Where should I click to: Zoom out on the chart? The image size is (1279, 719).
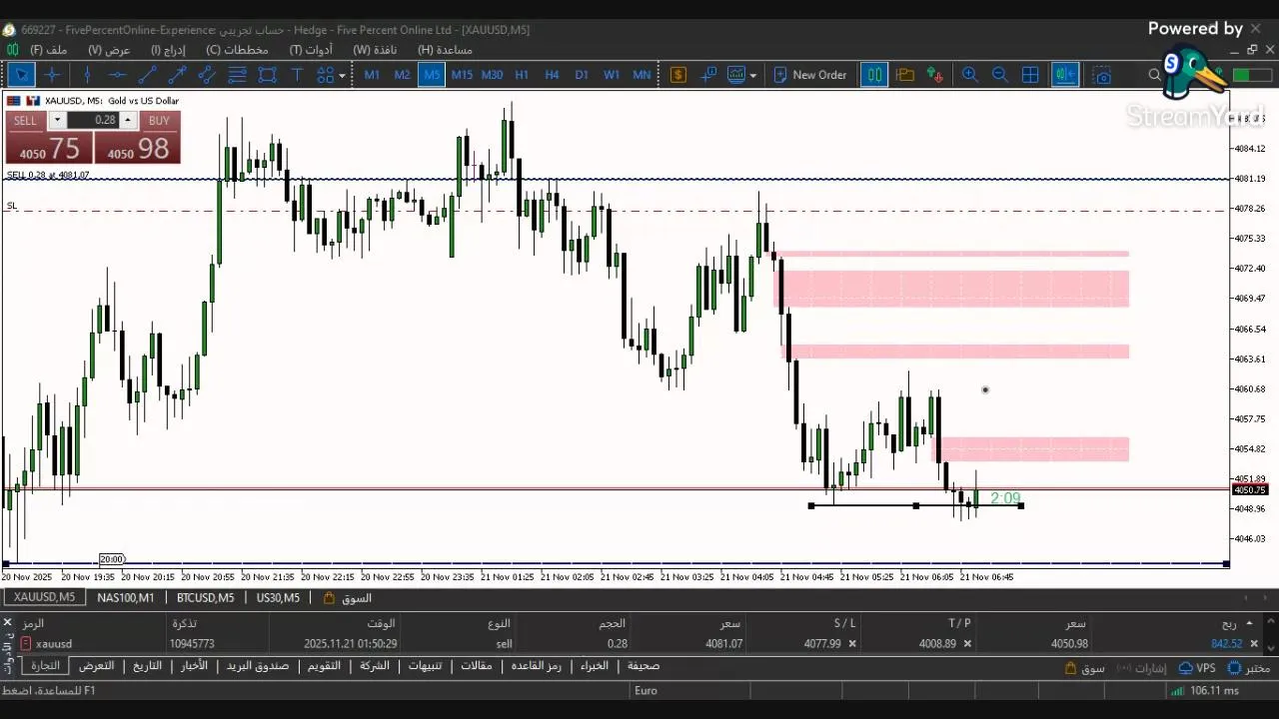(999, 75)
